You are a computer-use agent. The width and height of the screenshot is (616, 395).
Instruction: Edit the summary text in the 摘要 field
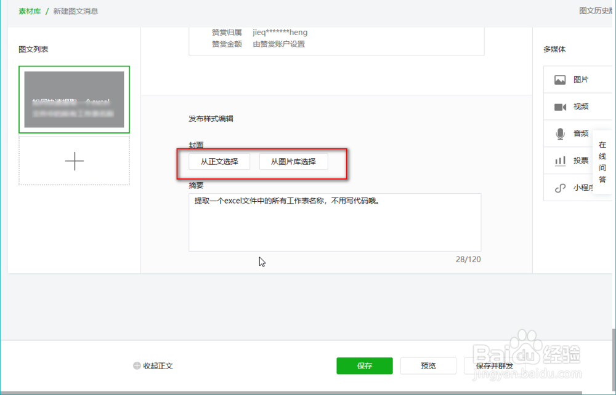[x=334, y=221]
